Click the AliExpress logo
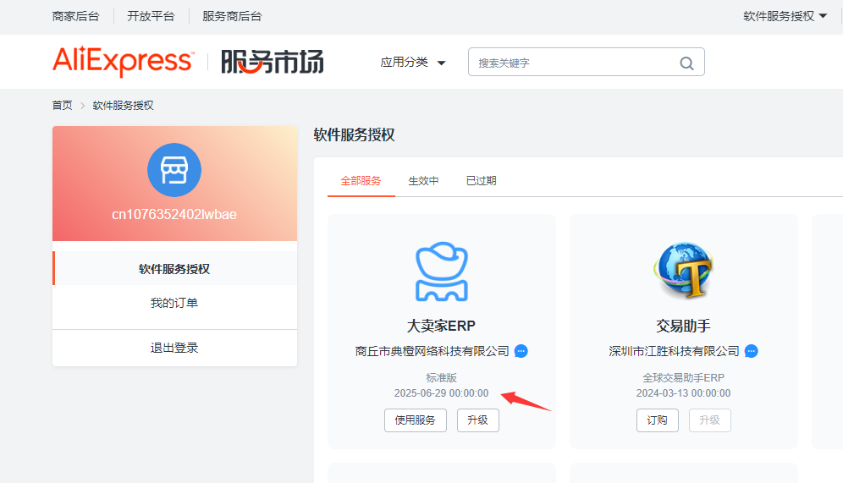This screenshot has width=843, height=483. tap(123, 61)
